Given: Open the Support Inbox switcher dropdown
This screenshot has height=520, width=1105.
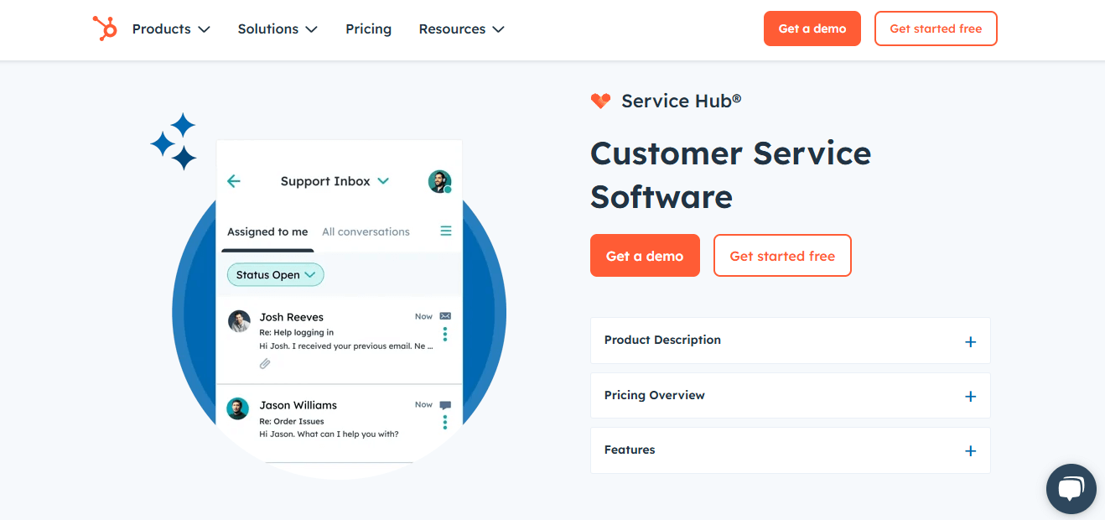Looking at the screenshot, I should (x=383, y=181).
